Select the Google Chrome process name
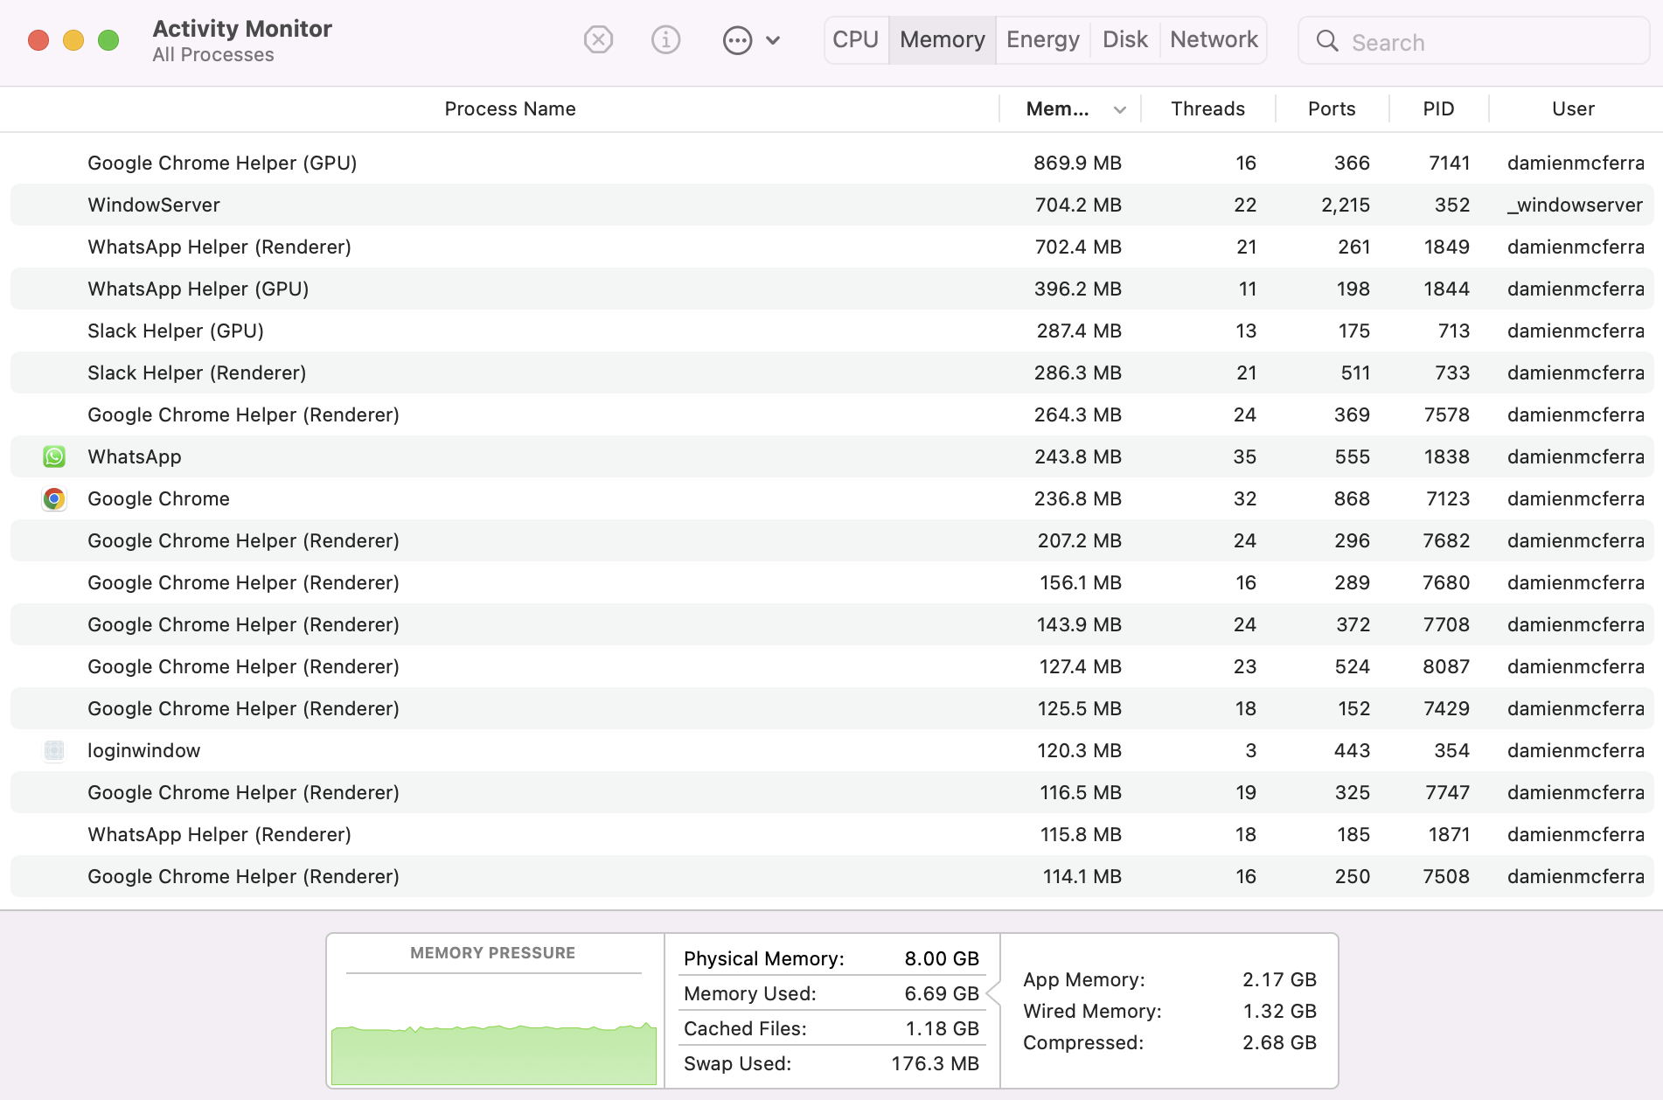This screenshot has height=1100, width=1663. (158, 498)
